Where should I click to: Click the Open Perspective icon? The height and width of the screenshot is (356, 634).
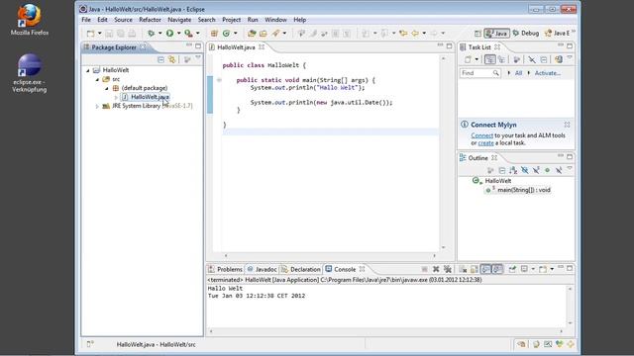click(x=477, y=34)
